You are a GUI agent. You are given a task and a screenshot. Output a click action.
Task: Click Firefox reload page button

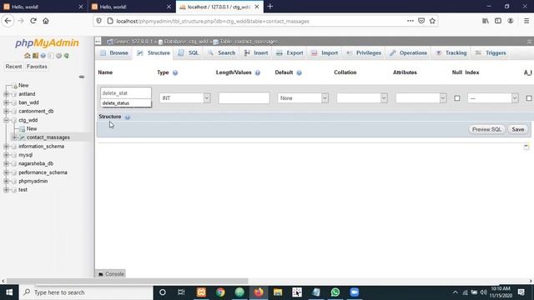click(33, 21)
